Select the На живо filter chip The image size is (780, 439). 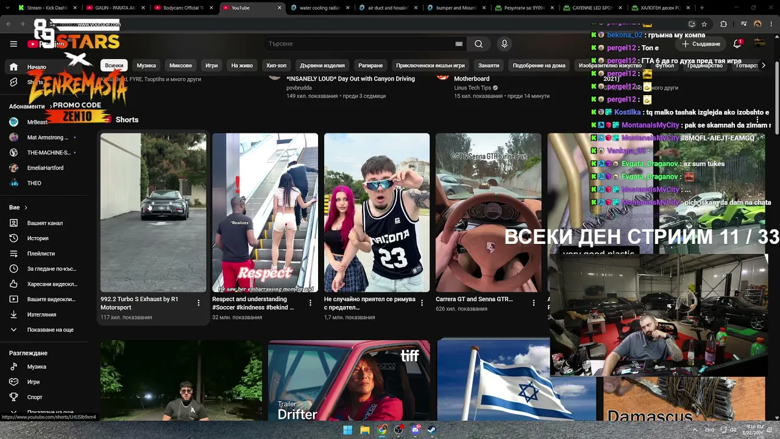pyautogui.click(x=242, y=65)
